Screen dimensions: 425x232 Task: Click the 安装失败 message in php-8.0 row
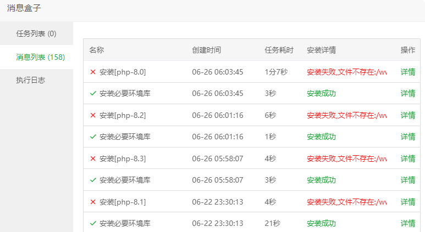tap(347, 72)
